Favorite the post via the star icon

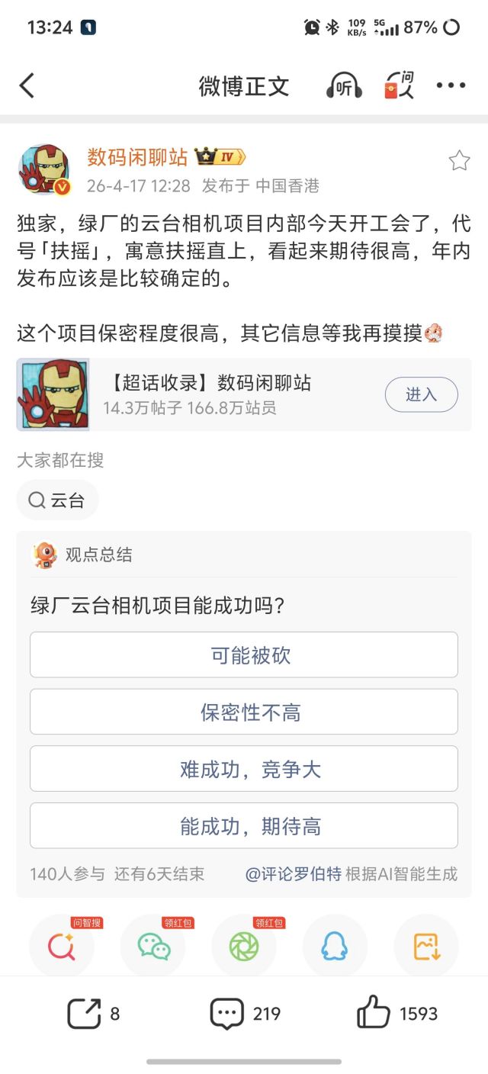[458, 160]
